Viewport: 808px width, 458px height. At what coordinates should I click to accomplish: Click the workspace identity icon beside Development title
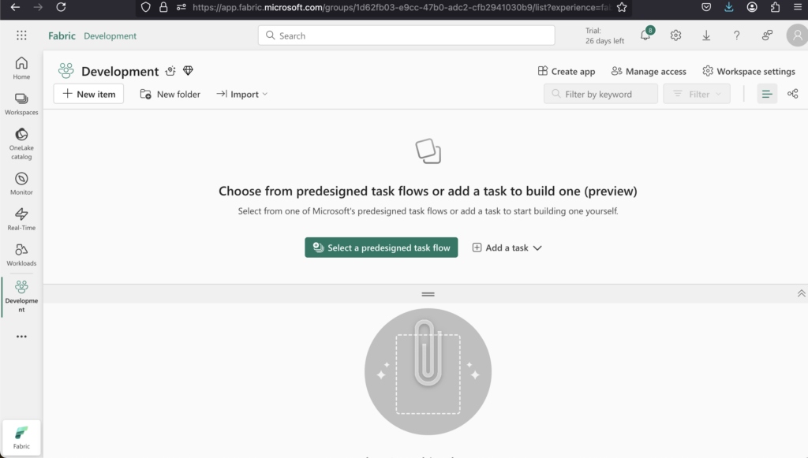click(x=170, y=71)
